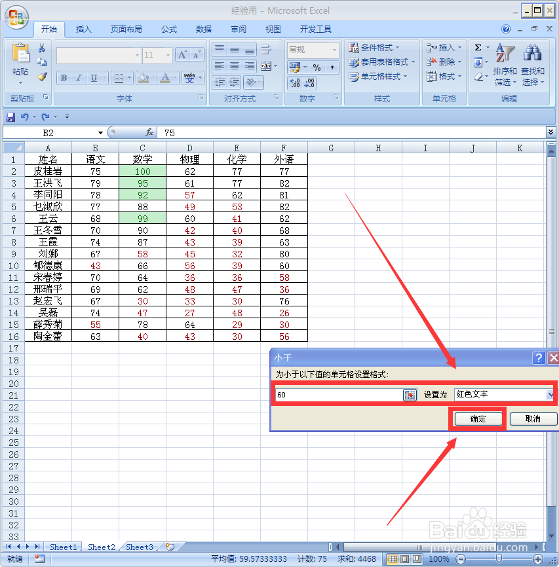Open the number format 常规 dropdown
Screen dimensions: 559x567
click(x=334, y=50)
